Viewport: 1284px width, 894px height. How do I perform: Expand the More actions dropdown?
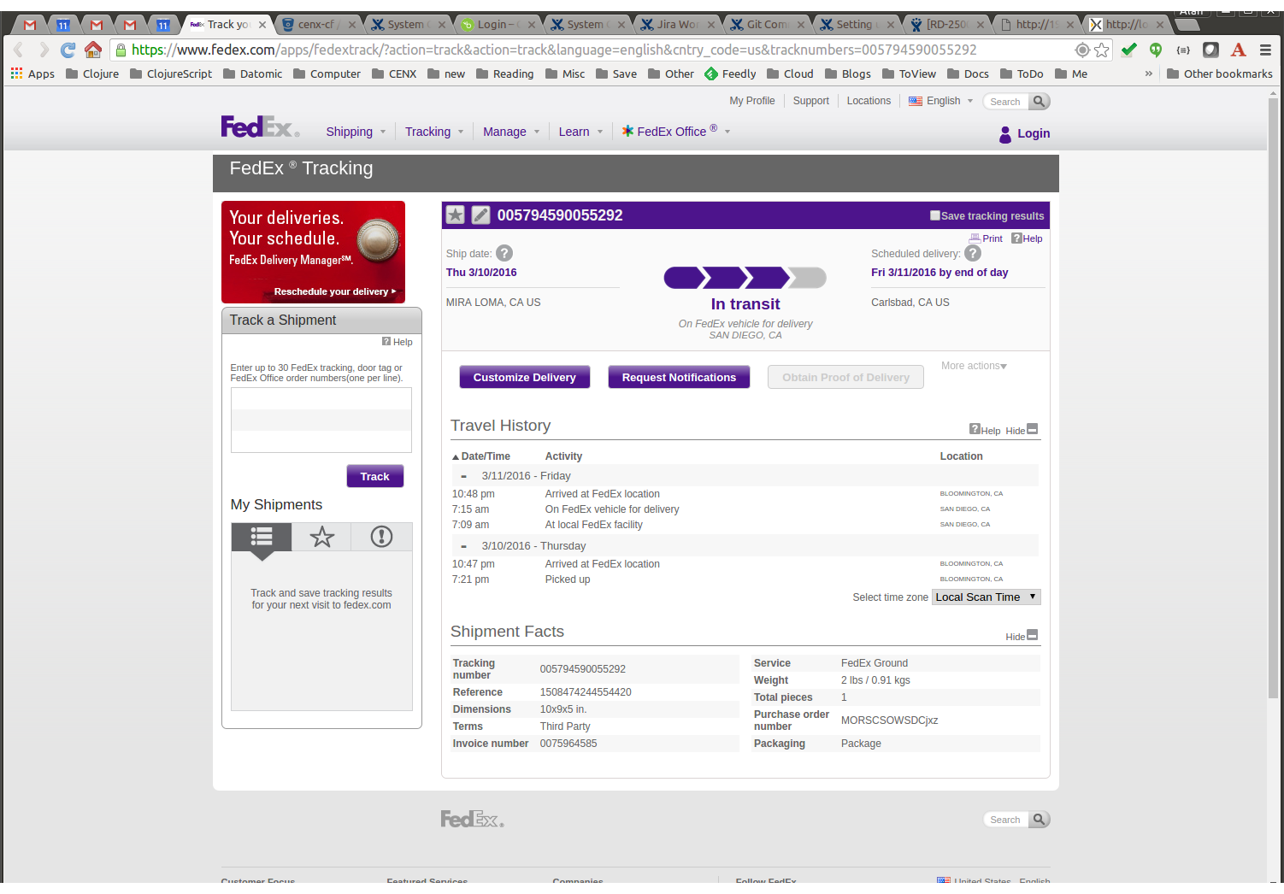click(974, 366)
